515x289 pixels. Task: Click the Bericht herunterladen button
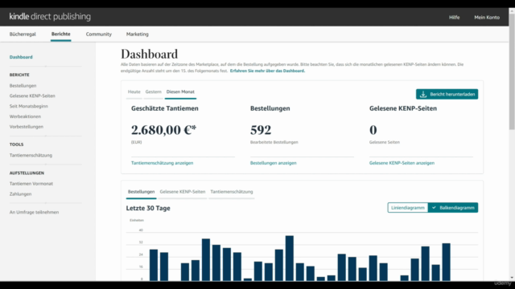coord(447,94)
